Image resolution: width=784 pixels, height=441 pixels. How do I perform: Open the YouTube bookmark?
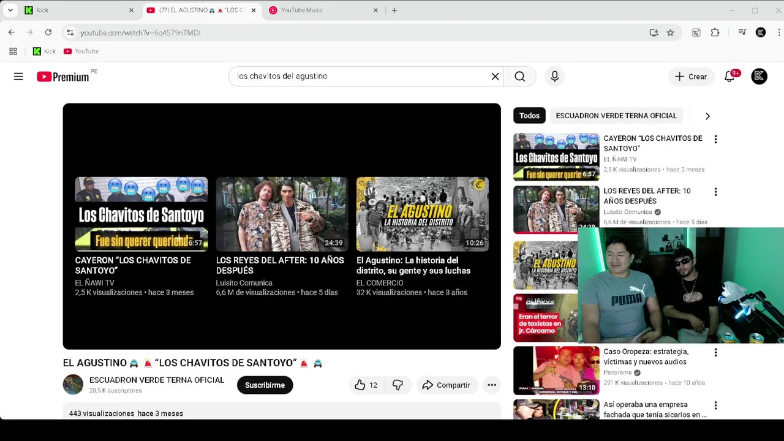tap(81, 51)
